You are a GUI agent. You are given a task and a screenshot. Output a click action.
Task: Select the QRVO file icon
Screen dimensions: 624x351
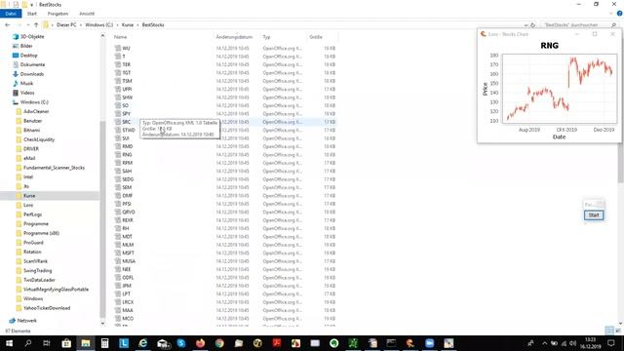(118, 212)
